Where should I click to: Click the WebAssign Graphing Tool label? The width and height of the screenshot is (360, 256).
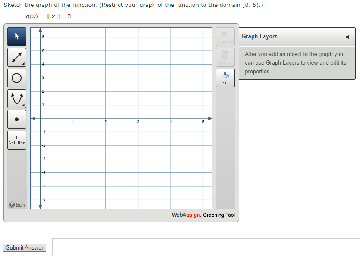pyautogui.click(x=203, y=215)
